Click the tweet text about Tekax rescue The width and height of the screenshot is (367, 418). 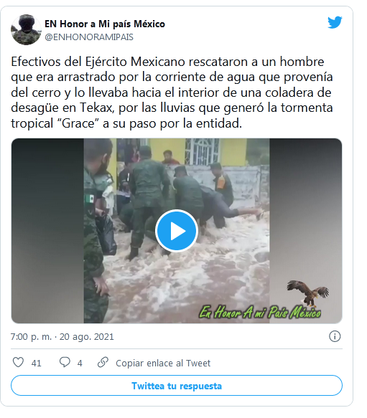coord(172,92)
